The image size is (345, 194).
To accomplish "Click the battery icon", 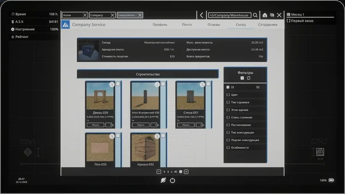I will click(x=331, y=180).
